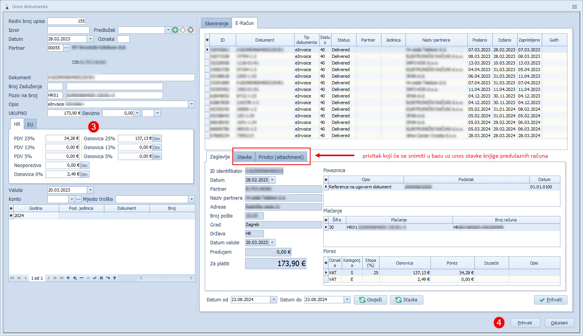Expand the Valuta date dropdown
The height and width of the screenshot is (336, 583).
click(x=90, y=190)
